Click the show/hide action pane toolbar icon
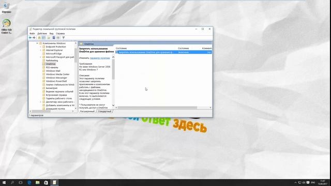 pyautogui.click(x=58, y=38)
